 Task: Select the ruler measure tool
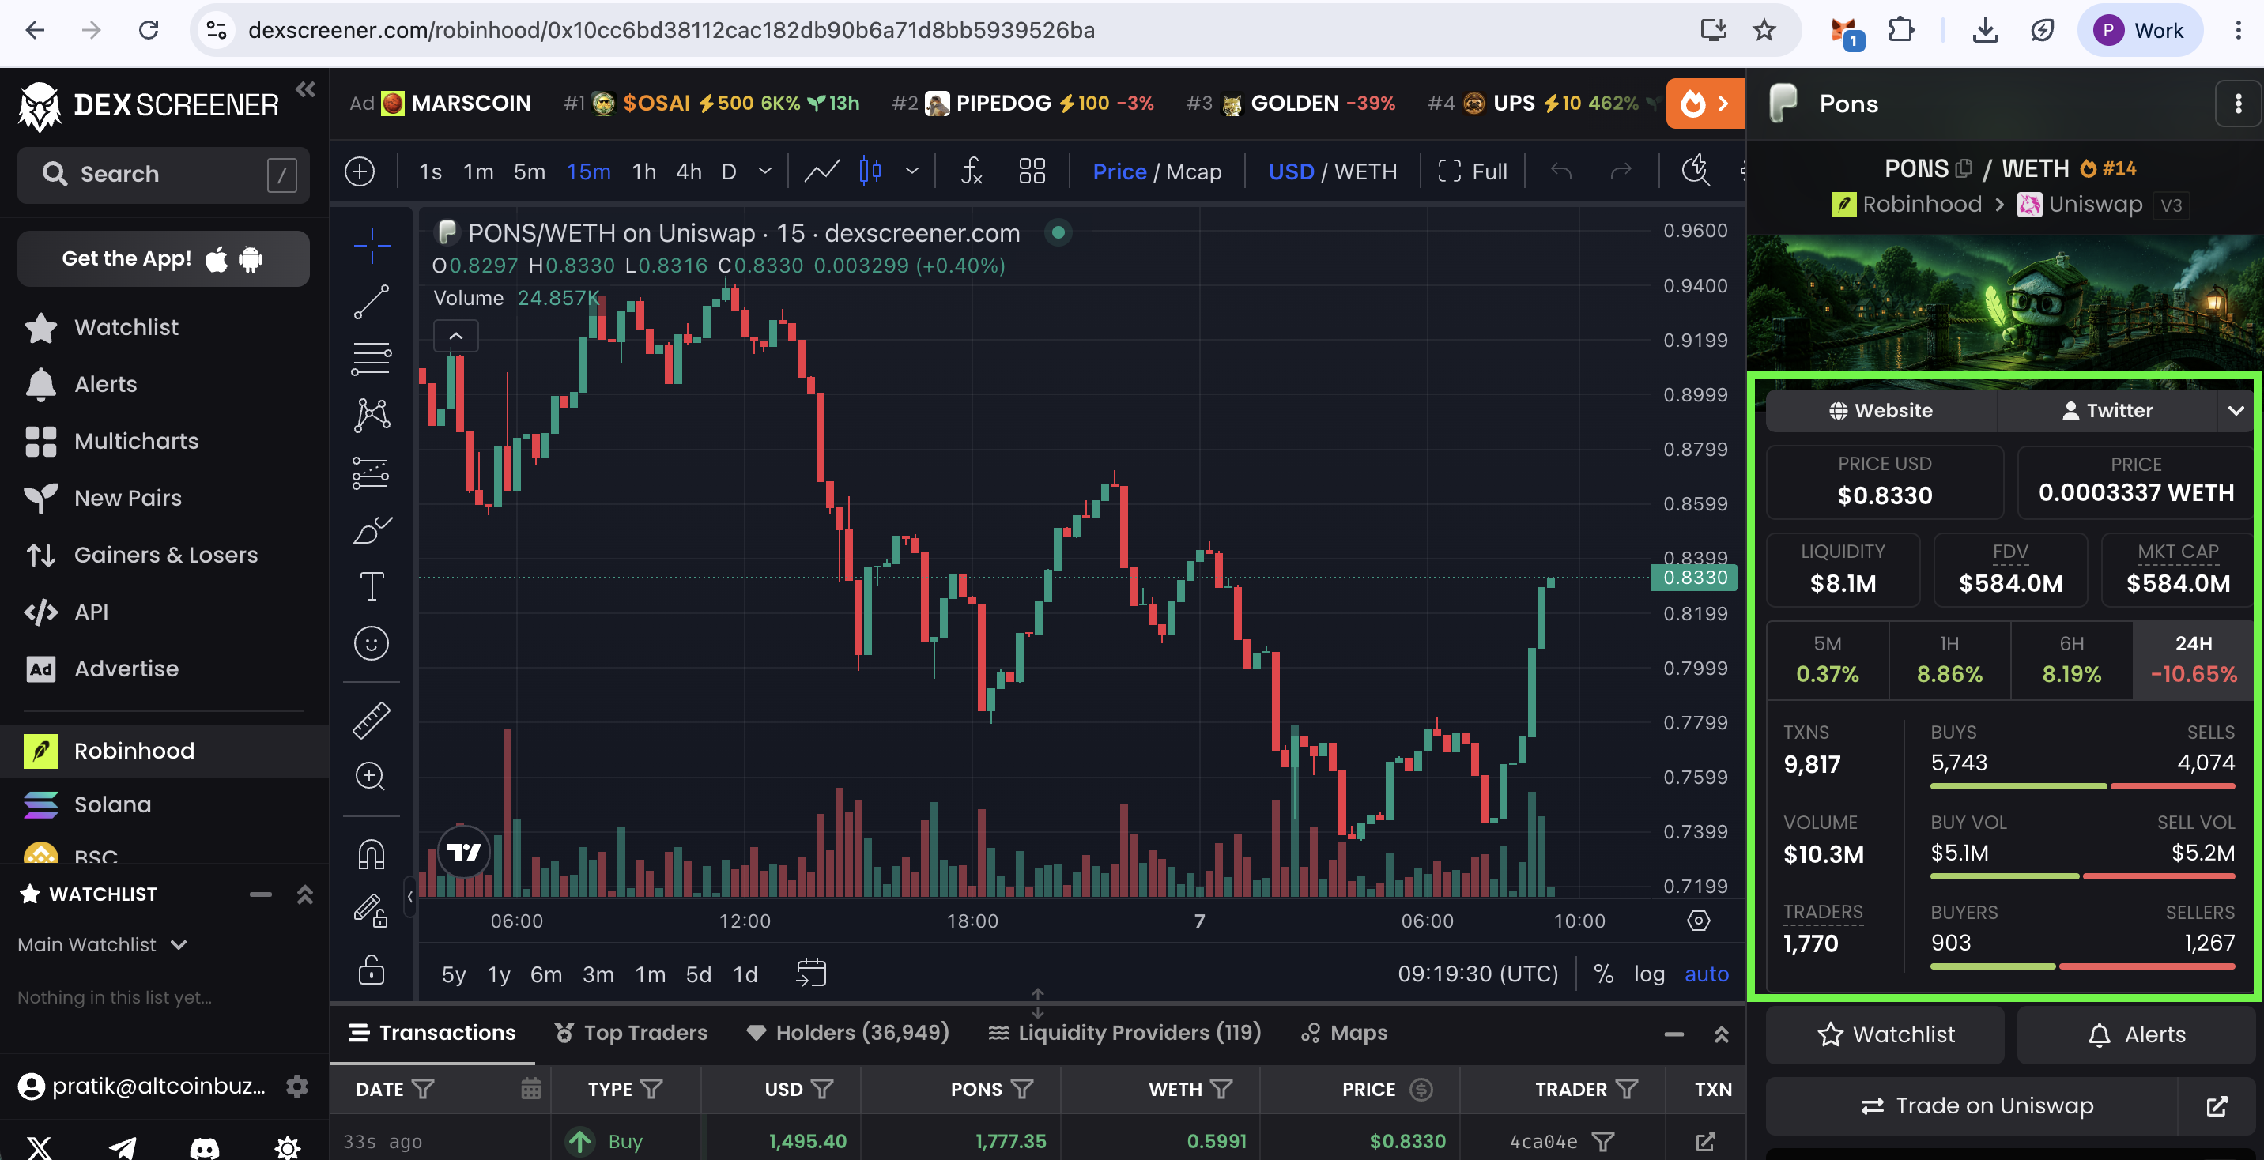pyautogui.click(x=372, y=720)
